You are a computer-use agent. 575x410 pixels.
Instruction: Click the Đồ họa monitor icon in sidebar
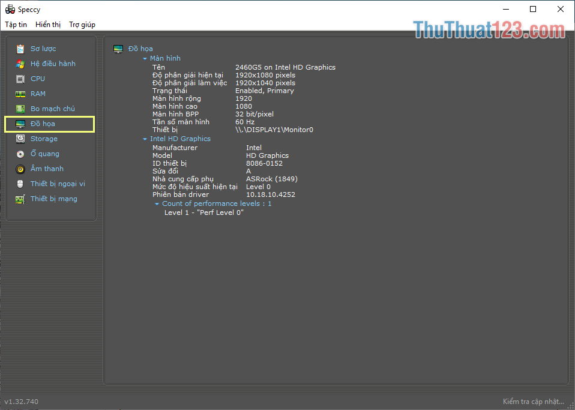click(x=20, y=124)
